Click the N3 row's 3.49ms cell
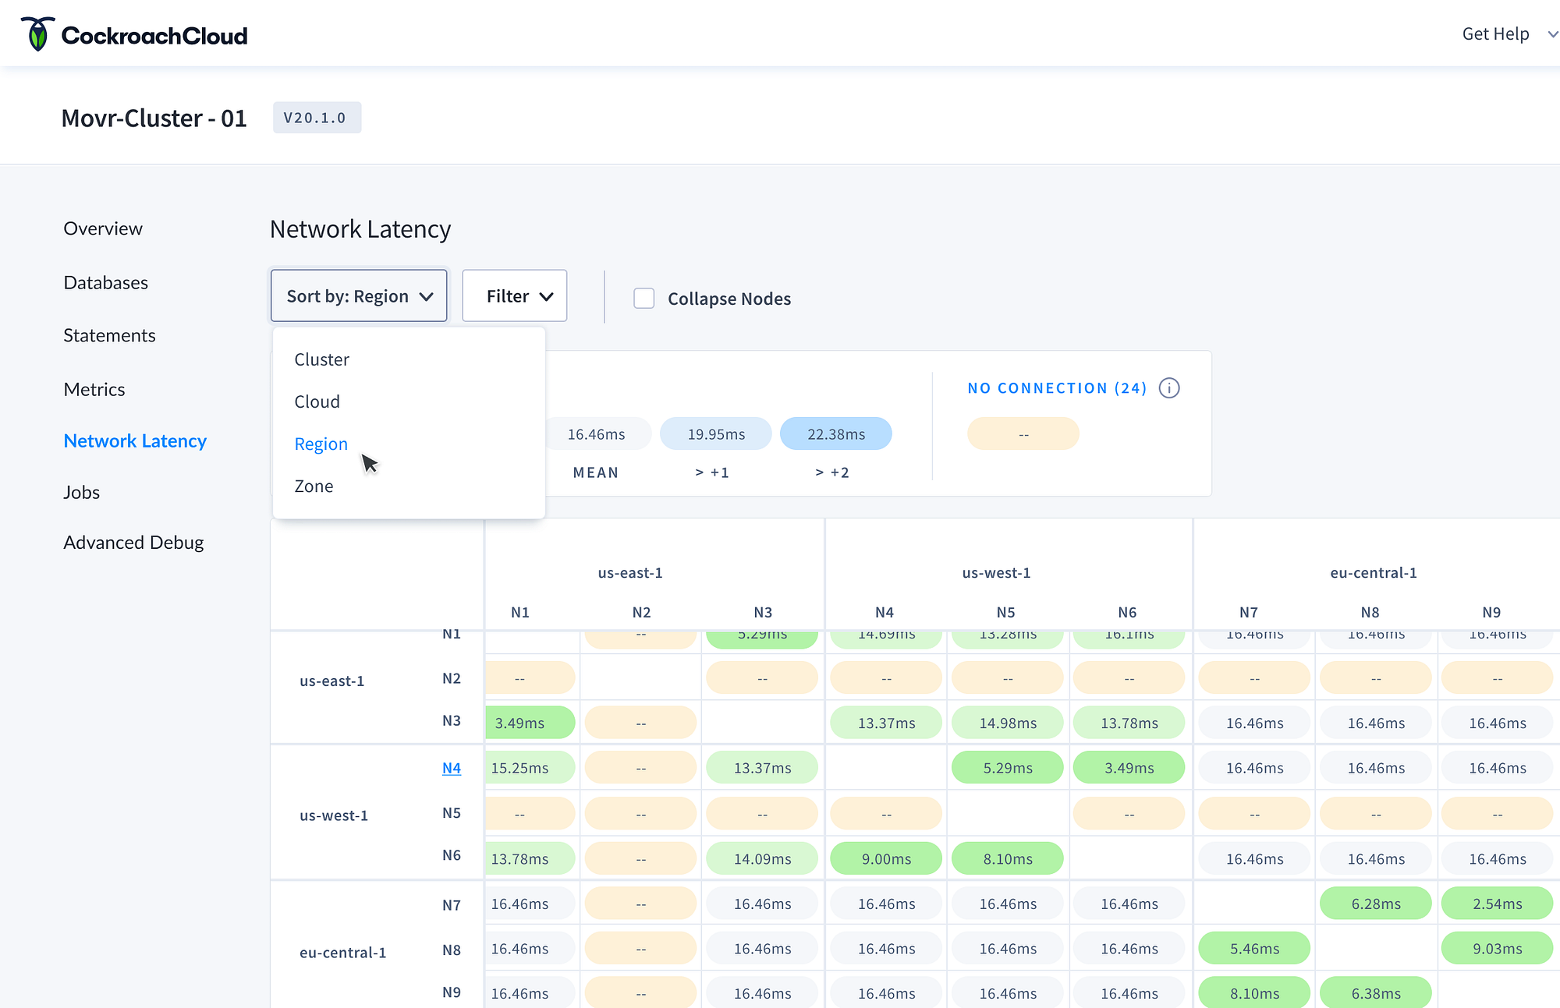1560x1008 pixels. click(x=530, y=723)
